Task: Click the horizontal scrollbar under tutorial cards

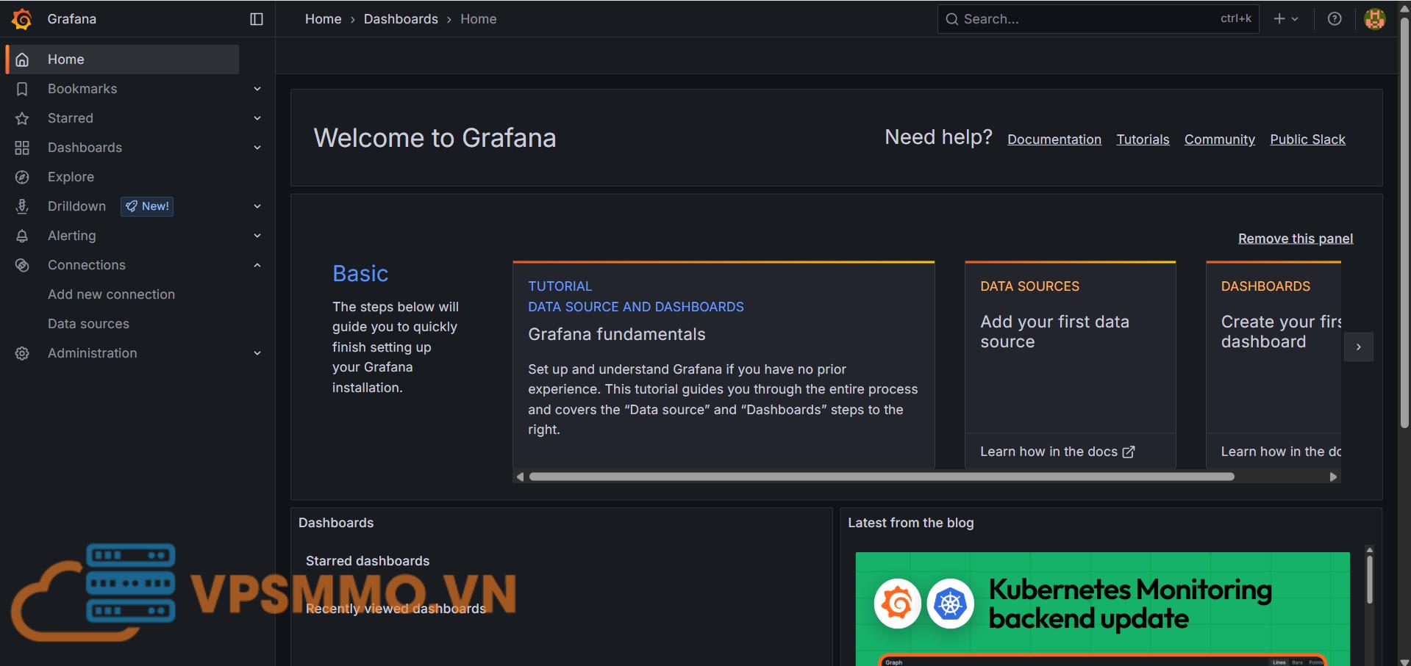Action: (881, 477)
